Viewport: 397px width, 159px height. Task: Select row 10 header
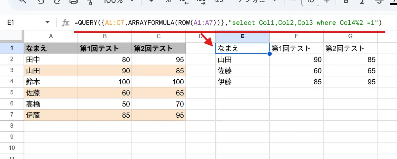[12, 148]
